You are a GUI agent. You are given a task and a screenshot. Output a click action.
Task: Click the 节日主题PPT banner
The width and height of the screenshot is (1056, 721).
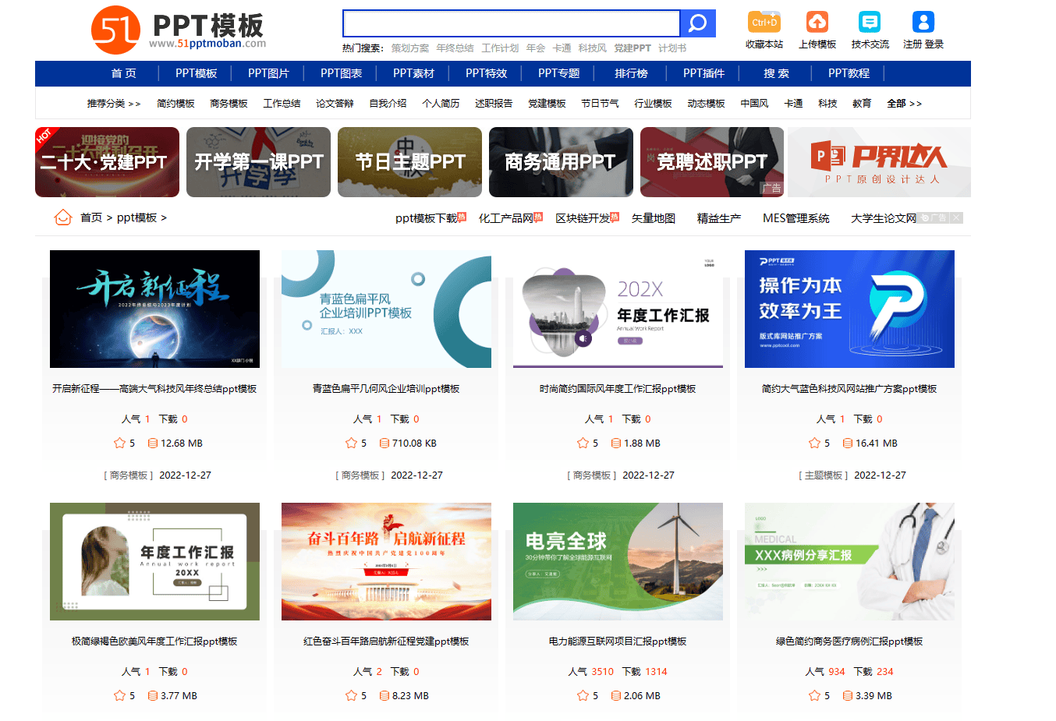pyautogui.click(x=409, y=162)
